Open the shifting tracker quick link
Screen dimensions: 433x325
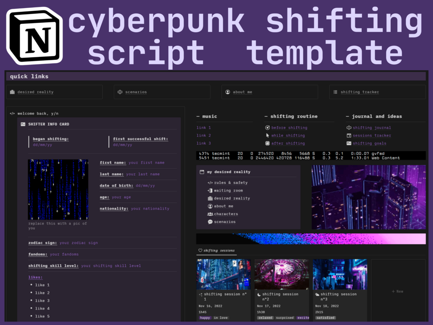pyautogui.click(x=377, y=92)
